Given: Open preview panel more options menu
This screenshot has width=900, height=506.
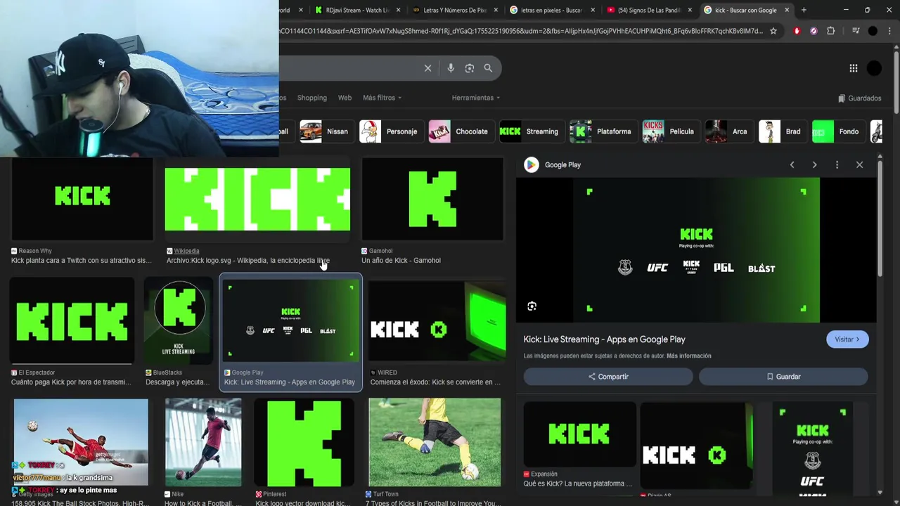Looking at the screenshot, I should click(837, 164).
